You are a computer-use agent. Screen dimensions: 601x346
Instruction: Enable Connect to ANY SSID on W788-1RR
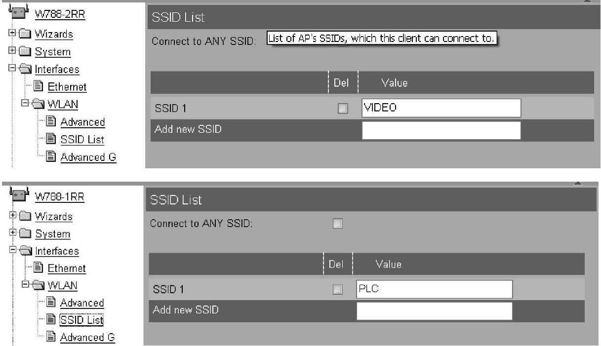click(337, 224)
